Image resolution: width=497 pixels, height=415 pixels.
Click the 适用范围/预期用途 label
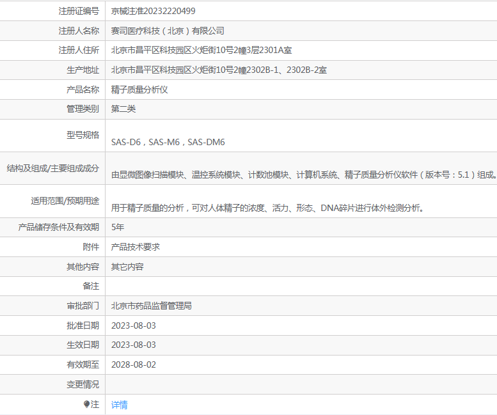pyautogui.click(x=65, y=201)
